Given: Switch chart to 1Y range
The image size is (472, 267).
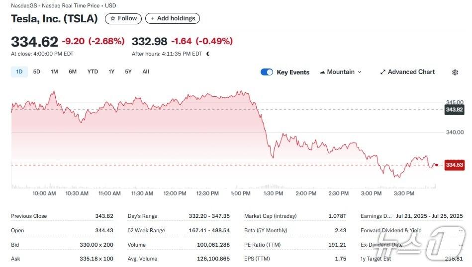Looking at the screenshot, I should [x=111, y=72].
